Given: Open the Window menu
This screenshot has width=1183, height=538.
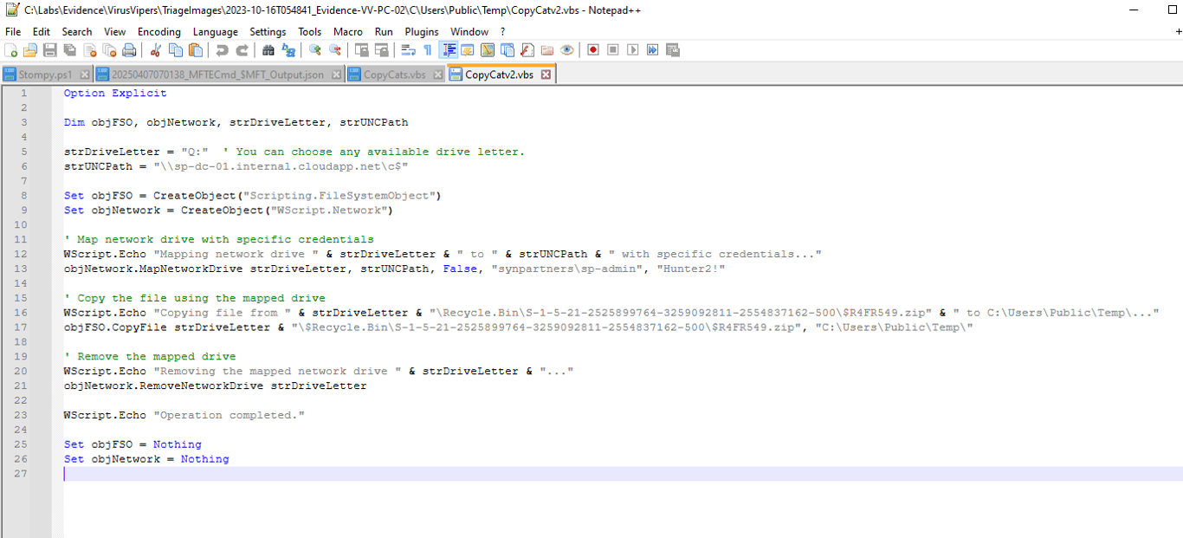Looking at the screenshot, I should [x=469, y=31].
